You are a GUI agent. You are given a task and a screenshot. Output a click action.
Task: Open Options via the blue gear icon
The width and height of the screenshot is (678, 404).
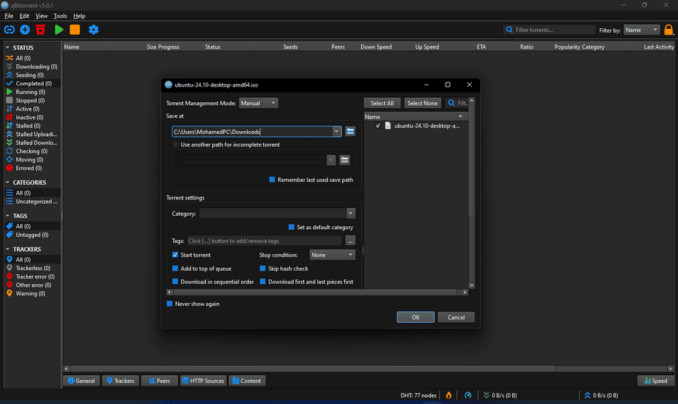(93, 30)
